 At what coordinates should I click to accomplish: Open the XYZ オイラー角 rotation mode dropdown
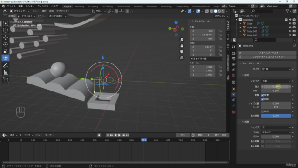tap(206, 59)
